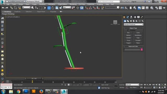Open the selection filter dropdown
The image size is (167, 94).
(x=26, y=7)
